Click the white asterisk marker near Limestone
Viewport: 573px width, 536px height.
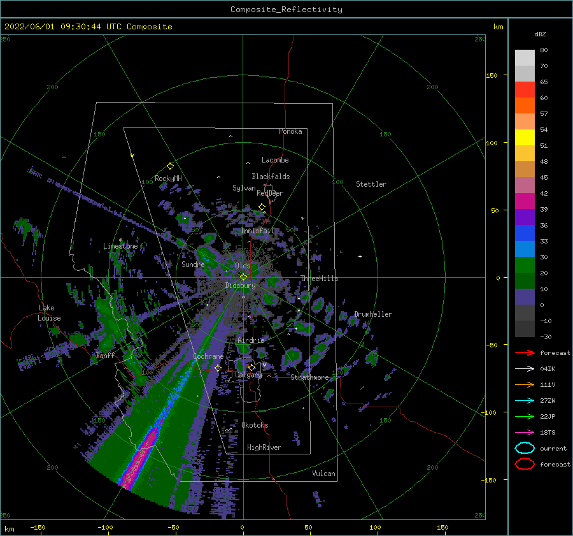(x=120, y=240)
